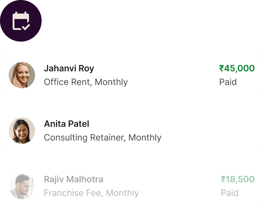The image size is (264, 208).
Task: Open Office Rent, Monthly description
Action: click(86, 82)
